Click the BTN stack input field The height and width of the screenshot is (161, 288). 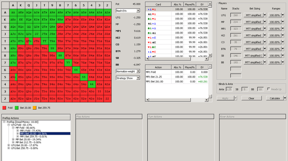coord(236,49)
